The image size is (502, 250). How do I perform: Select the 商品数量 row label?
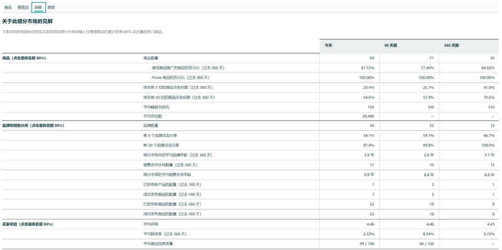[151, 58]
